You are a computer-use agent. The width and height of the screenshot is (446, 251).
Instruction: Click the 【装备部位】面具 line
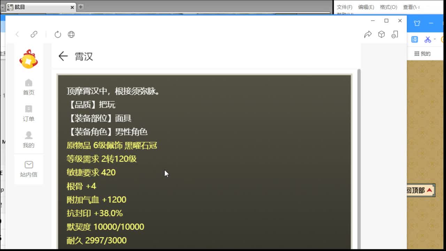click(x=99, y=119)
